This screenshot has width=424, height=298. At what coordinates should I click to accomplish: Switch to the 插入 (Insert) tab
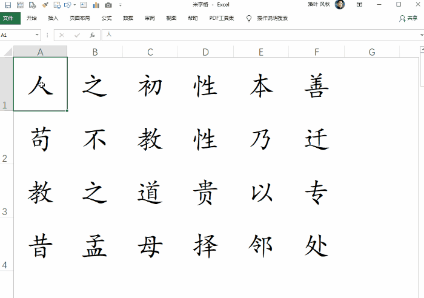pos(53,18)
